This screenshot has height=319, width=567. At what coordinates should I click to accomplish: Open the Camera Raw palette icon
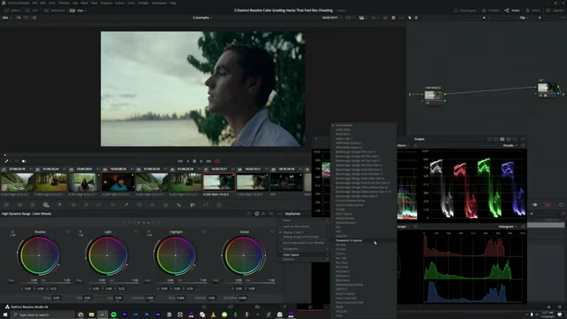pos(6,205)
